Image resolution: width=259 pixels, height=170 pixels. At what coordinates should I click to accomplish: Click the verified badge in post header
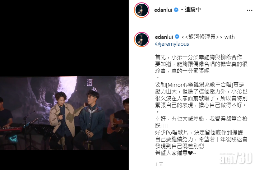[x=176, y=10]
